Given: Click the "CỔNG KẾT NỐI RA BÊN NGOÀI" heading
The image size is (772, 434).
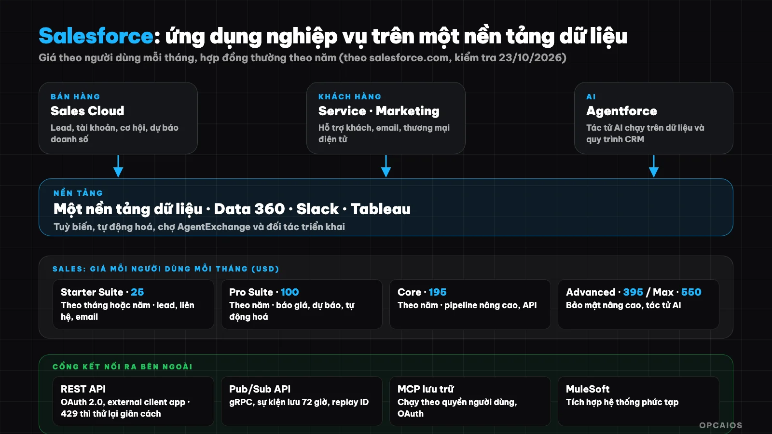Looking at the screenshot, I should click(123, 366).
